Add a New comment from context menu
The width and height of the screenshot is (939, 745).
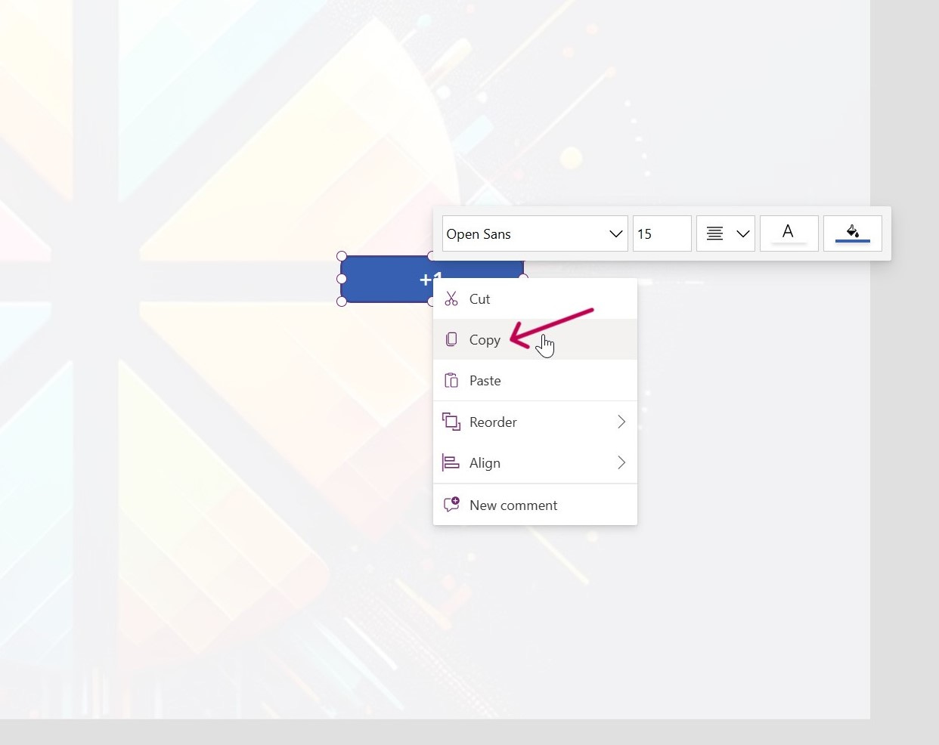[535, 505]
